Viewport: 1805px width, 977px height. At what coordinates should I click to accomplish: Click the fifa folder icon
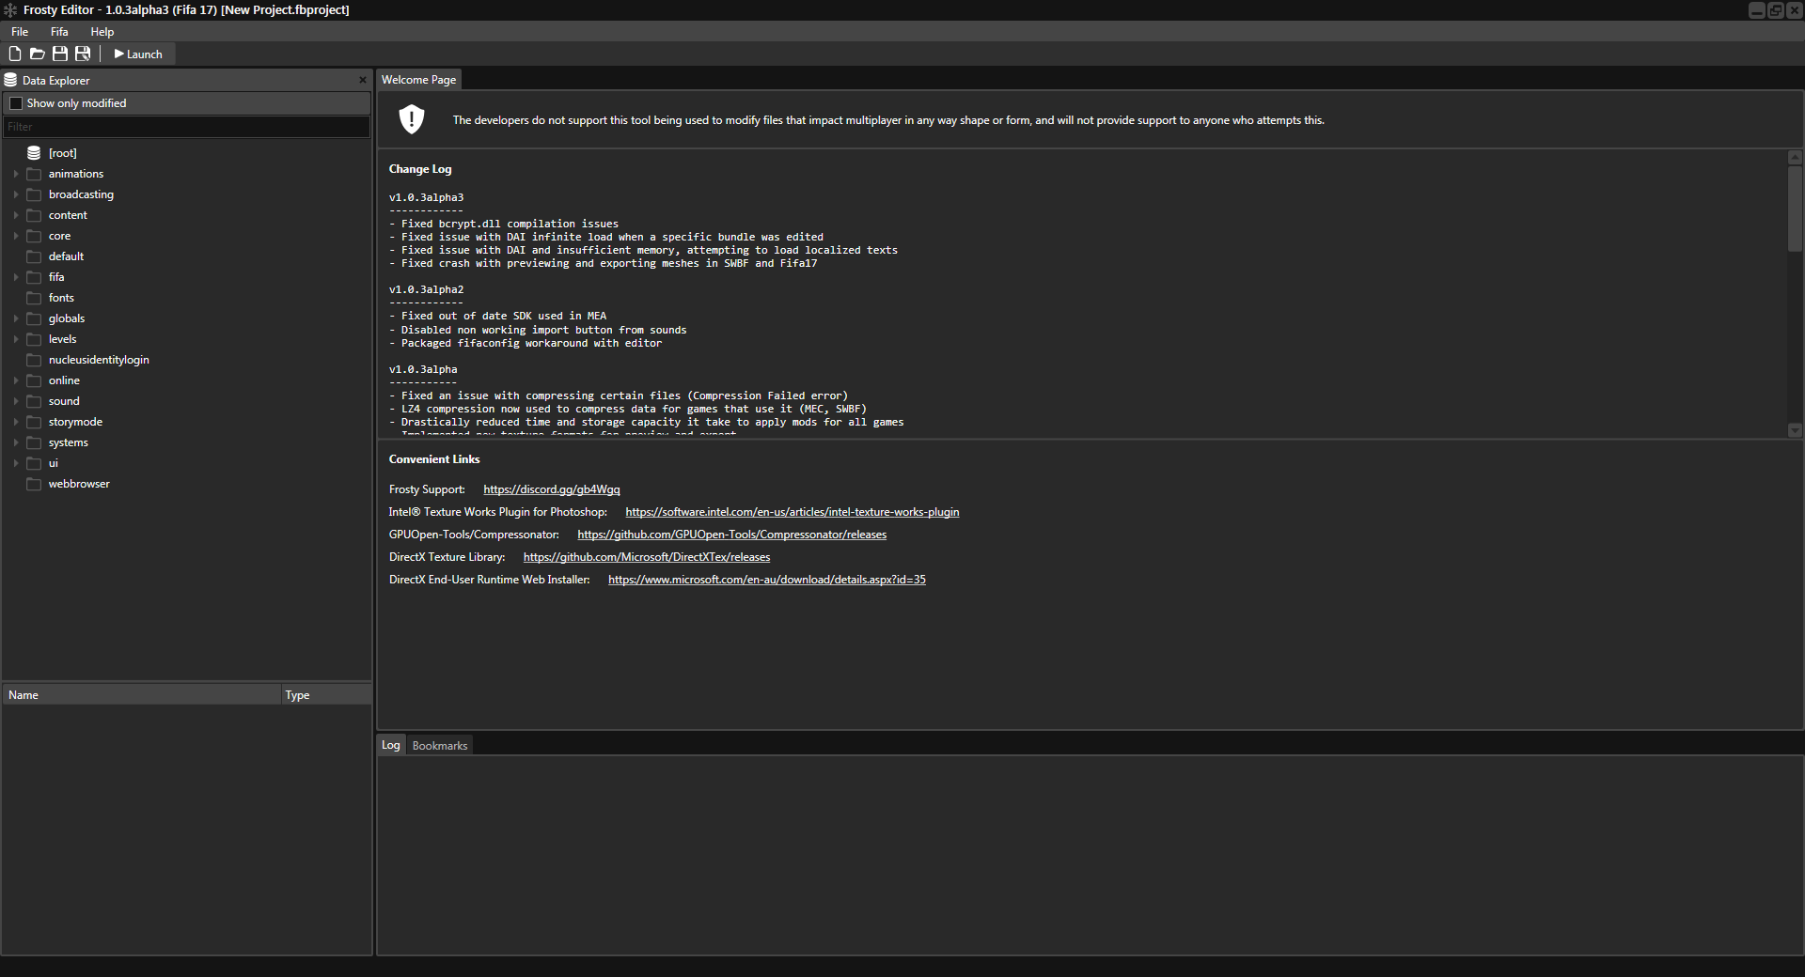point(34,277)
